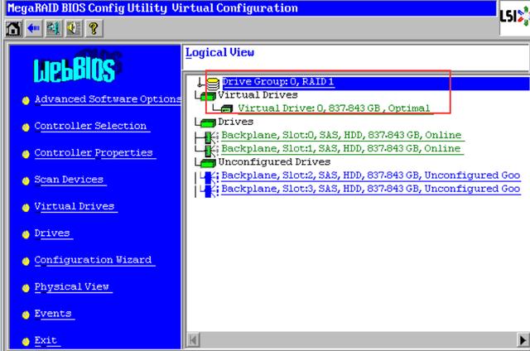Click the Unconfigured Drives green folder icon

pos(208,164)
